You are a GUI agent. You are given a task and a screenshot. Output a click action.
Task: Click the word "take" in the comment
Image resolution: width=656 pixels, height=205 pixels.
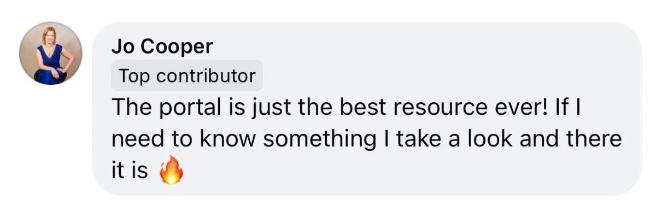click(418, 139)
